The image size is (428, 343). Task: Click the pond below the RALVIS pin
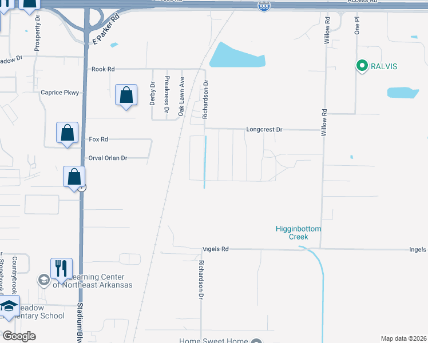tap(403, 93)
